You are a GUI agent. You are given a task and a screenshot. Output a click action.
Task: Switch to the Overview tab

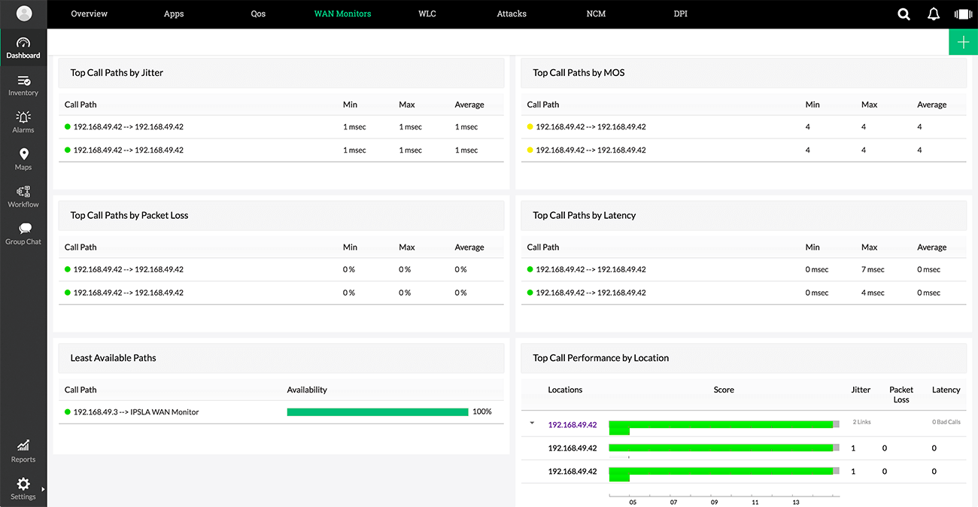89,14
